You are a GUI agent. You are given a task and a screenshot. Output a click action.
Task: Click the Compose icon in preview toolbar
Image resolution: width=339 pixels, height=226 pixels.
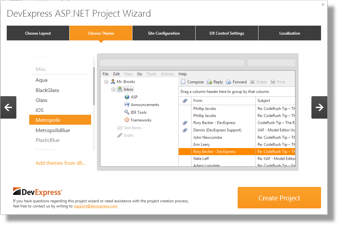pyautogui.click(x=183, y=82)
